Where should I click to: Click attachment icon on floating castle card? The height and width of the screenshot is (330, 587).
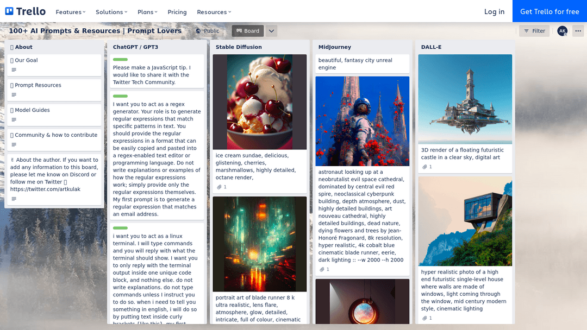tap(424, 167)
